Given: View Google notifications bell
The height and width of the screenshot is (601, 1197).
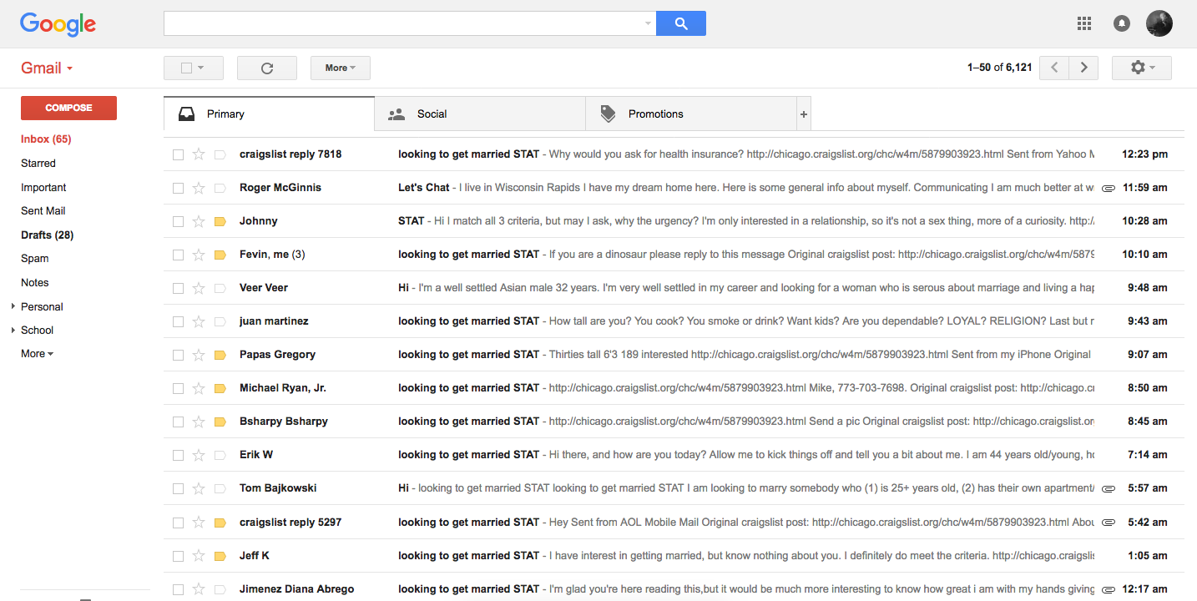Looking at the screenshot, I should [1122, 23].
